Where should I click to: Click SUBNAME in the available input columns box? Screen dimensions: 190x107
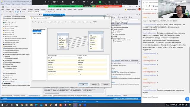pos(61,43)
